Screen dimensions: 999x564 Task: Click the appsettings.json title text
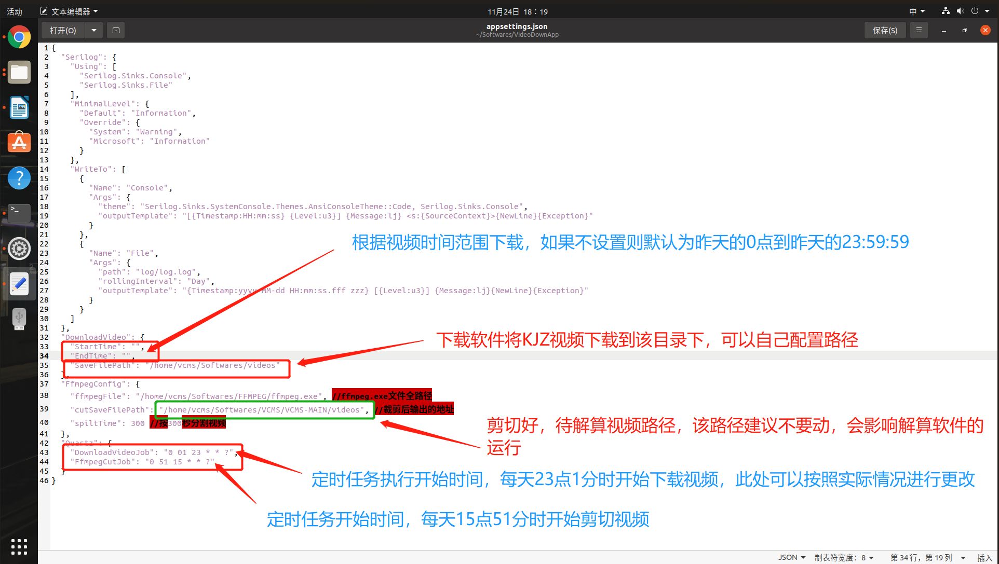(x=517, y=26)
